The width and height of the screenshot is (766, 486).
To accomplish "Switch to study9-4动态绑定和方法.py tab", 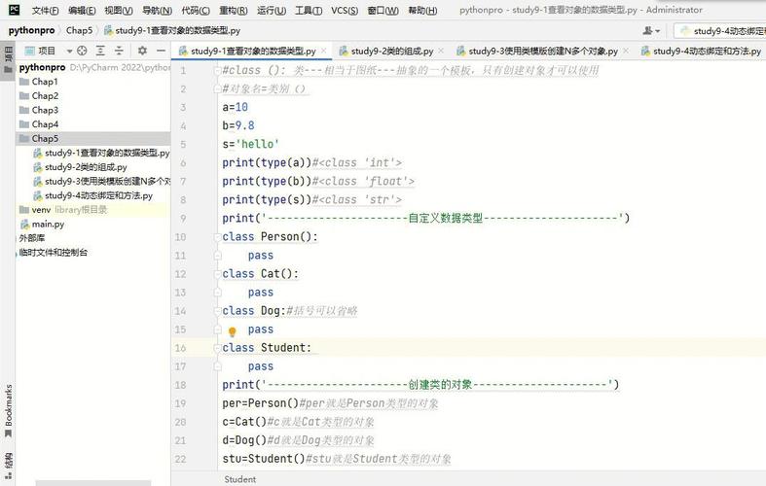I will click(701, 51).
